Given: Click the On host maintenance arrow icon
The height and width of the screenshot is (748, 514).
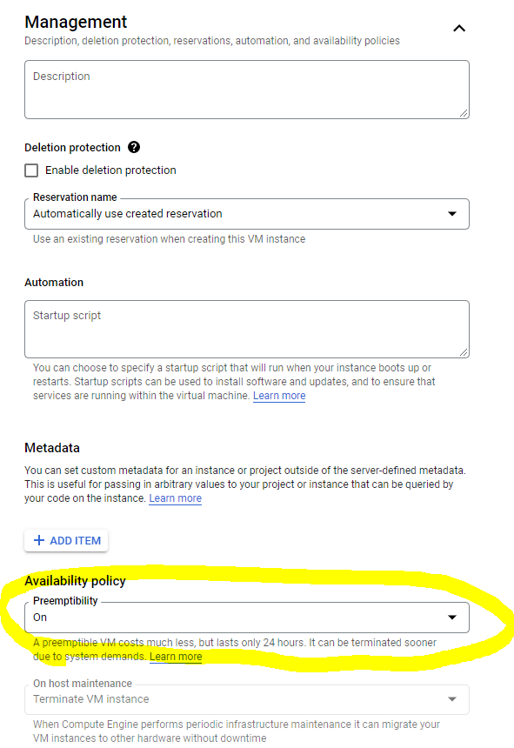Looking at the screenshot, I should coord(452,699).
